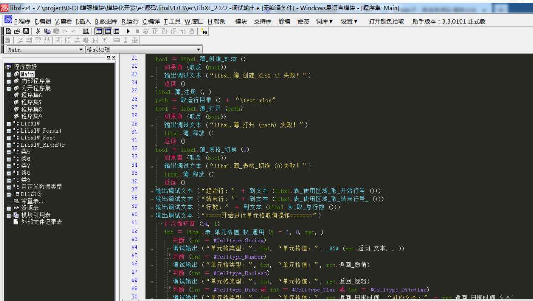Click the 打开颜色拾取 button
The image size is (533, 301).
(x=386, y=21)
